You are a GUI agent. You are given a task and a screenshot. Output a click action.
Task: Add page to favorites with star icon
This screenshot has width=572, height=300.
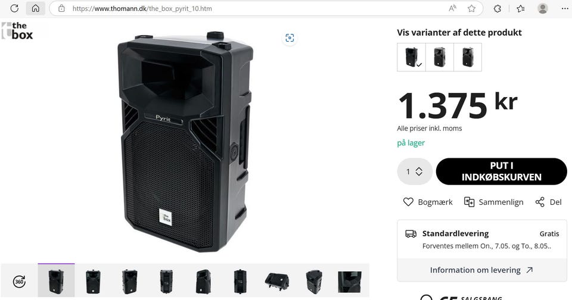472,8
